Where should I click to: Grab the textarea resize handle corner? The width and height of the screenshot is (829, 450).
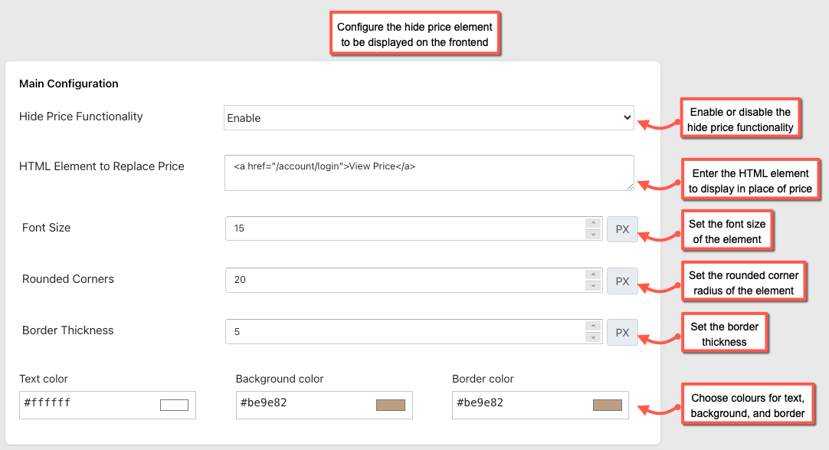[x=630, y=186]
